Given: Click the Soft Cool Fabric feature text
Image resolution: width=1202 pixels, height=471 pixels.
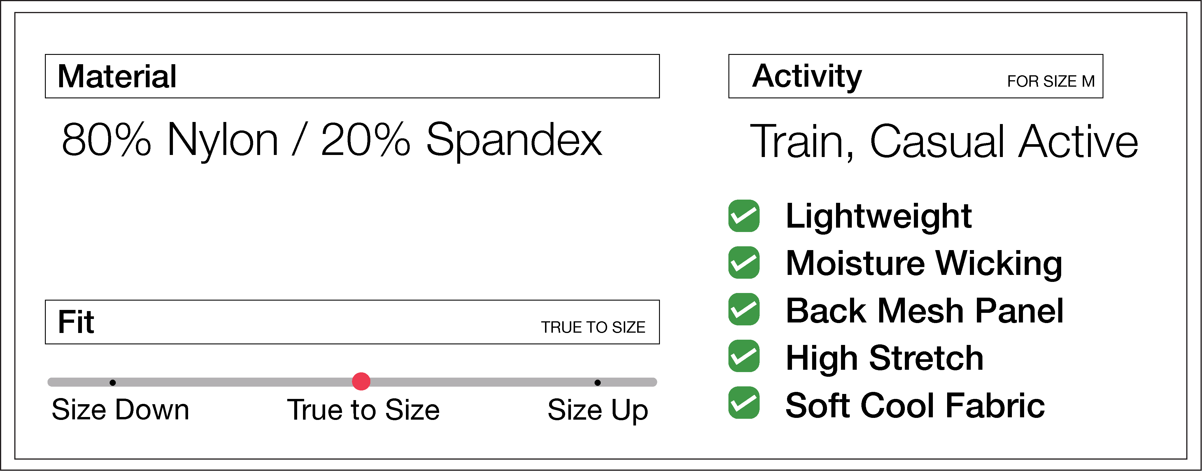Looking at the screenshot, I should click(915, 405).
